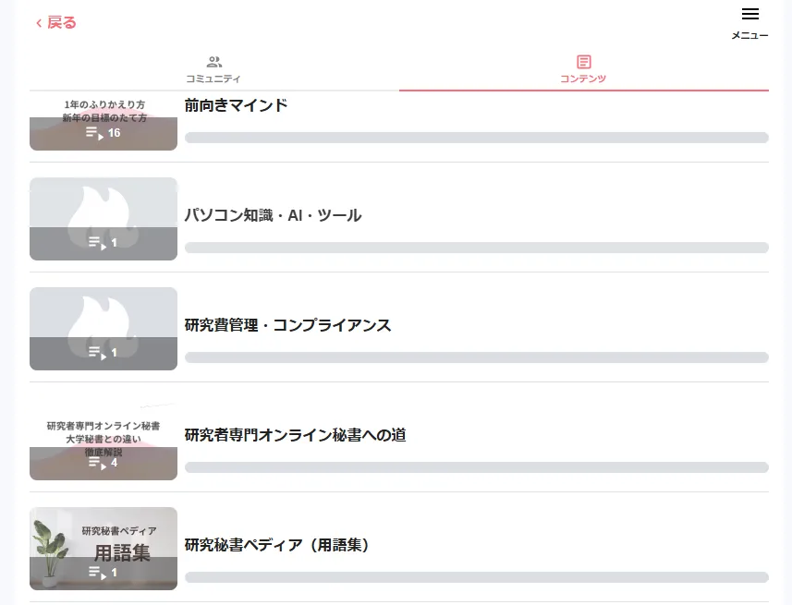Click playlist icon on 用語集 thumbnail
The image size is (792, 605).
pyautogui.click(x=95, y=573)
